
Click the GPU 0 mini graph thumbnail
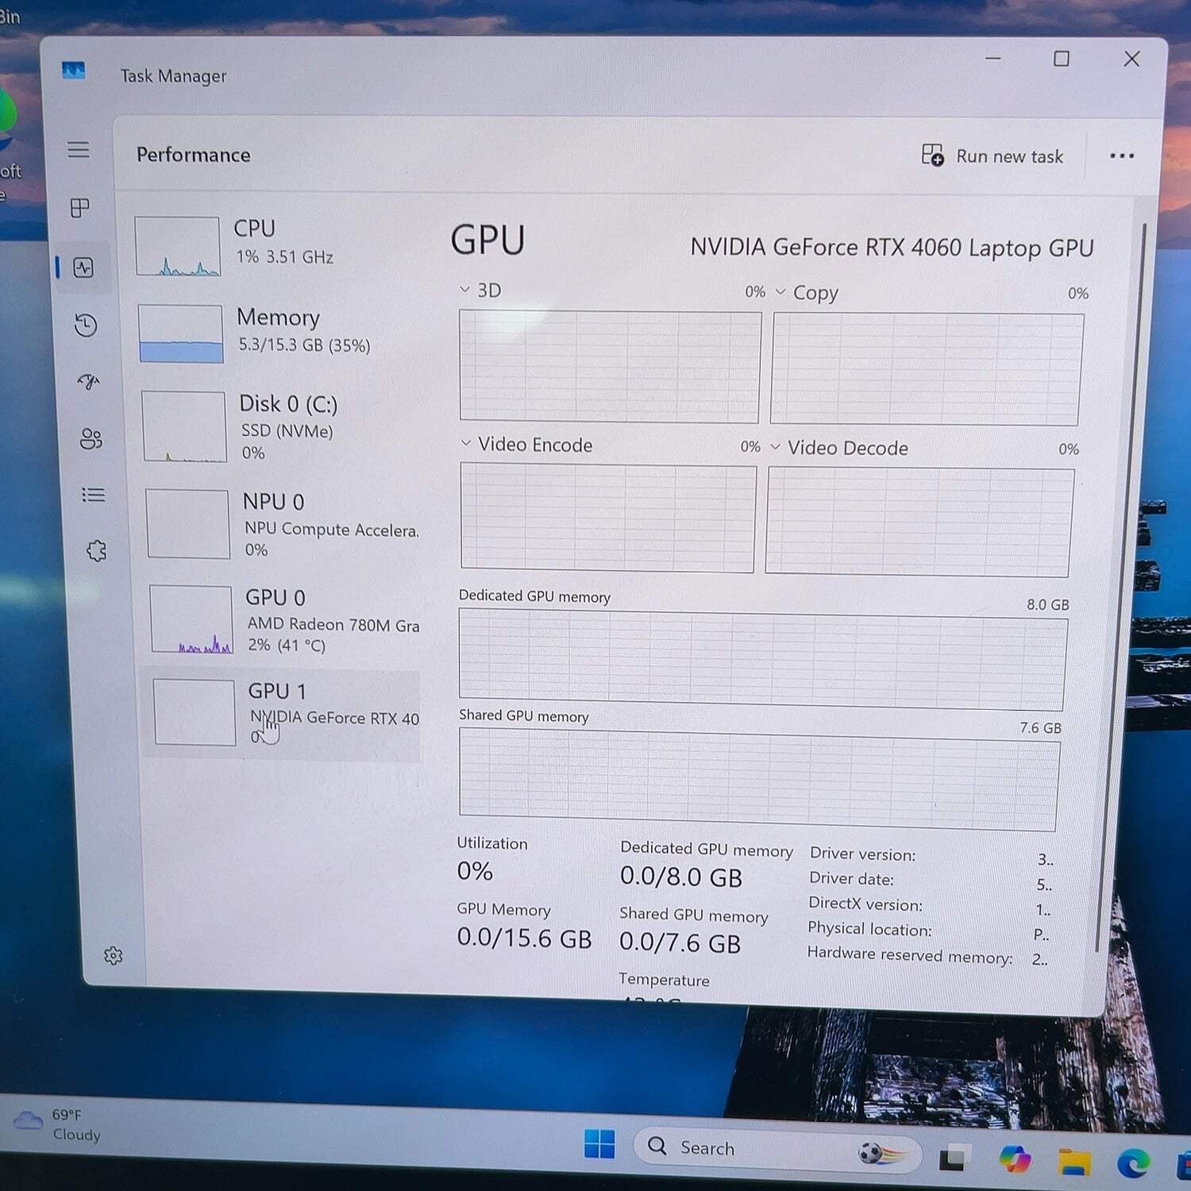pyautogui.click(x=191, y=619)
